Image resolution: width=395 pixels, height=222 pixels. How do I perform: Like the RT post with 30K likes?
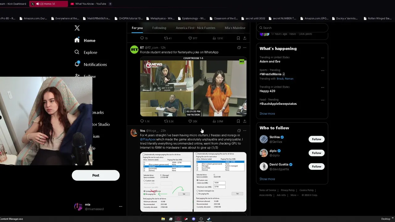pos(190,121)
